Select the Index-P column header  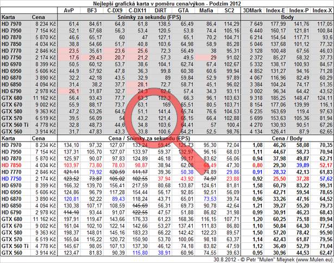coord(299,10)
